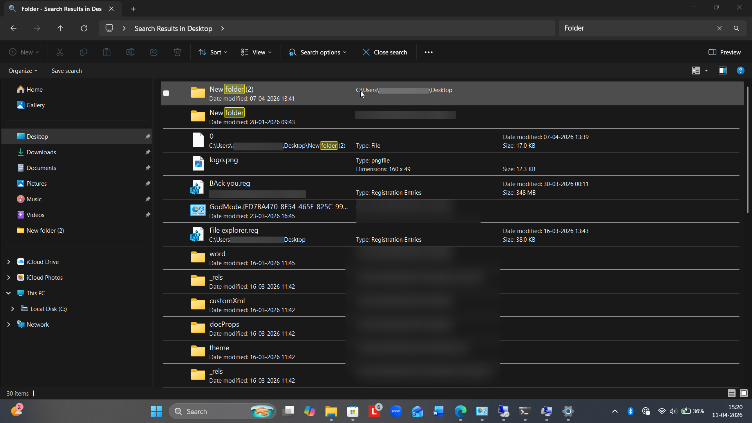Close the current search
752x423 pixels.
pos(385,52)
